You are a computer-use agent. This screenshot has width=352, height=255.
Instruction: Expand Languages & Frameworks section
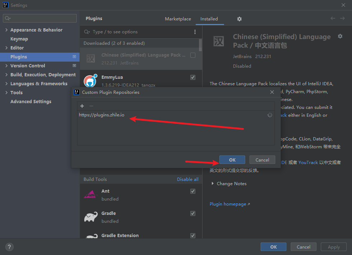[x=6, y=84]
